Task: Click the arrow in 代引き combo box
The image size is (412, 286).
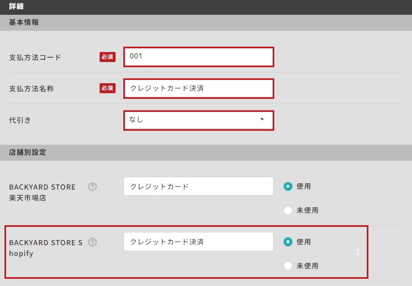Action: click(x=262, y=119)
